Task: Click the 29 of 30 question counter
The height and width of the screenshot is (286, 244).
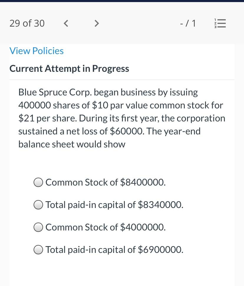Action: 27,23
